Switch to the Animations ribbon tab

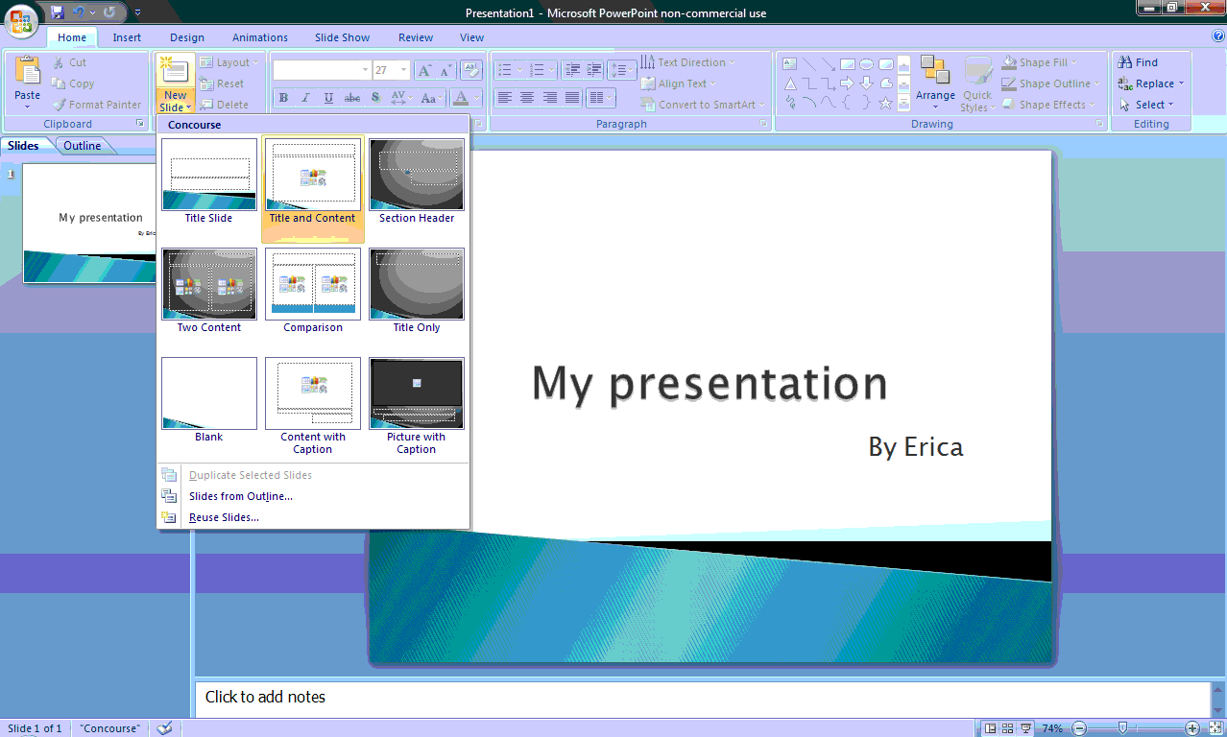(258, 36)
